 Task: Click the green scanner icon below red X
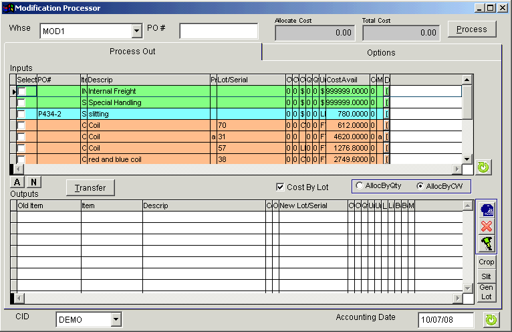(486, 243)
